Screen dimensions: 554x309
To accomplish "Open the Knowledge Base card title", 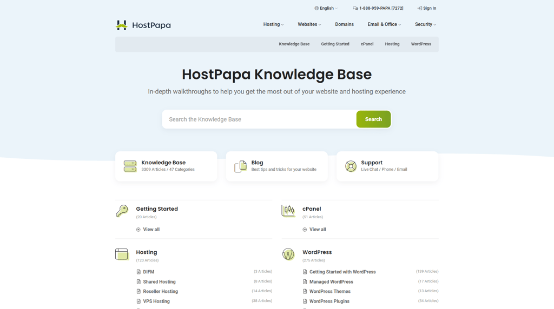I will point(163,163).
